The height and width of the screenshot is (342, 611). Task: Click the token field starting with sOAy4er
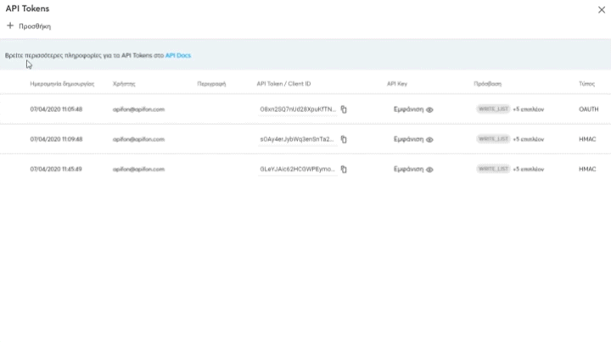coord(297,139)
